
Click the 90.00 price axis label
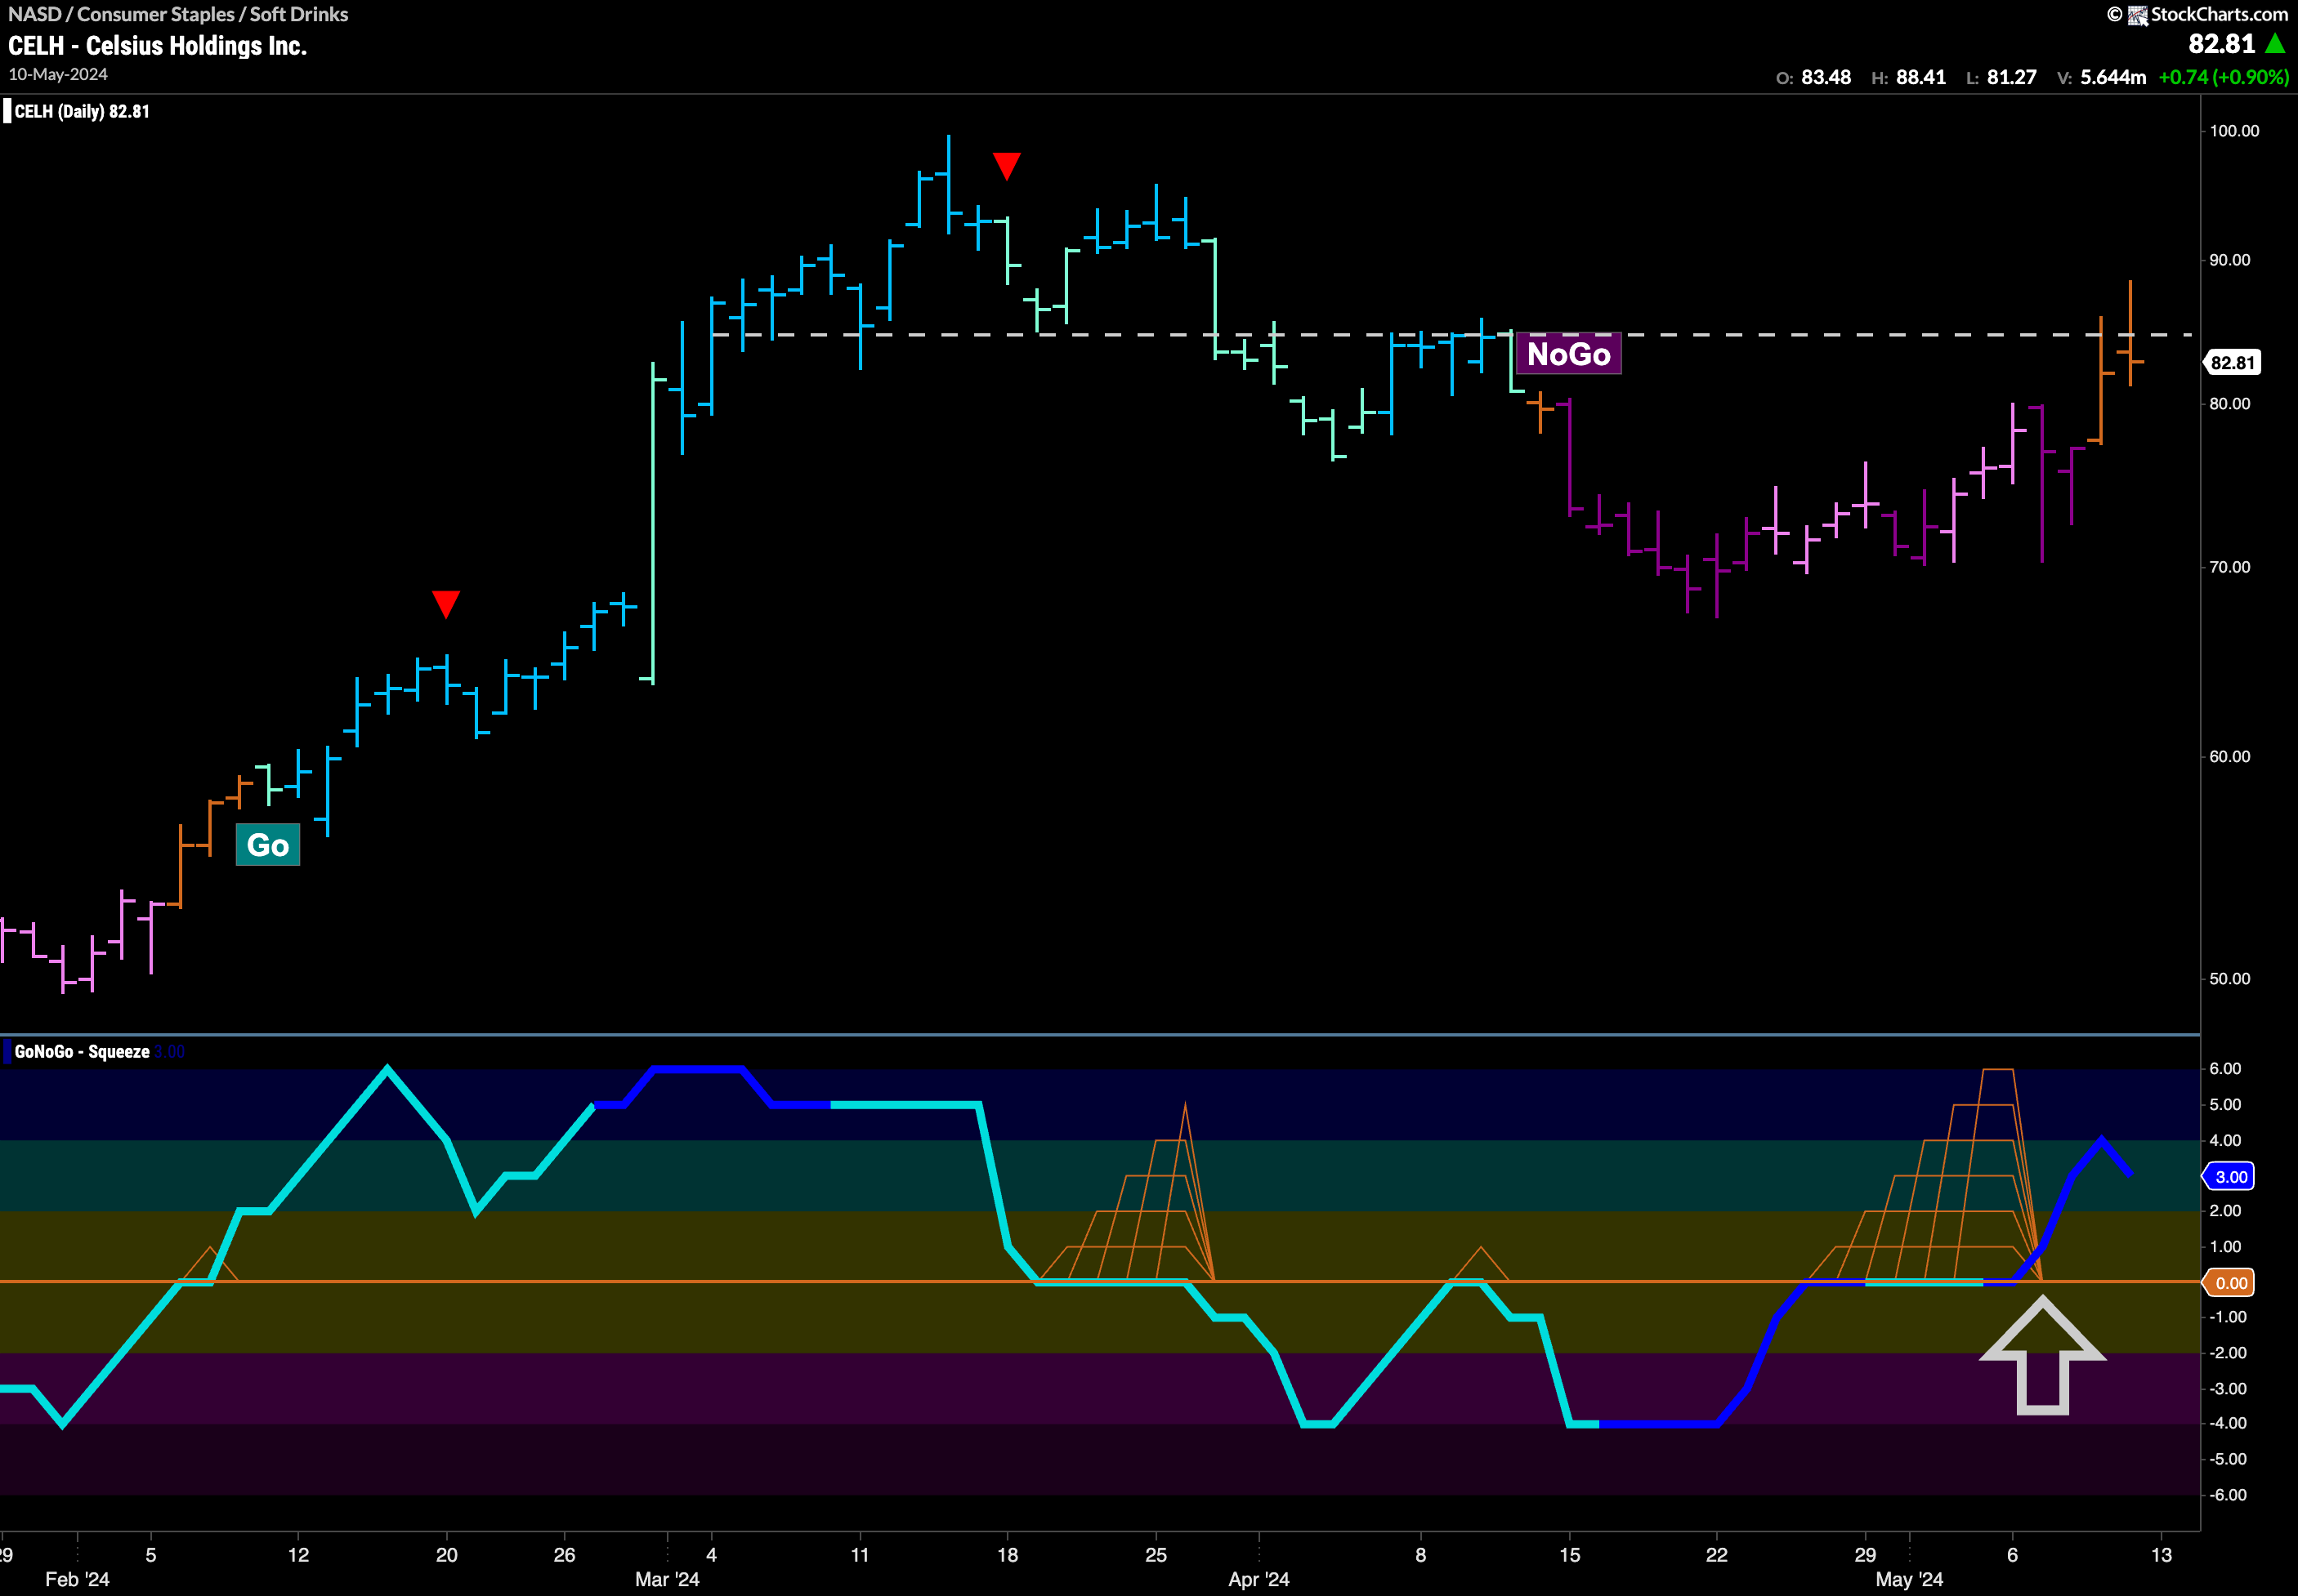pyautogui.click(x=2230, y=260)
